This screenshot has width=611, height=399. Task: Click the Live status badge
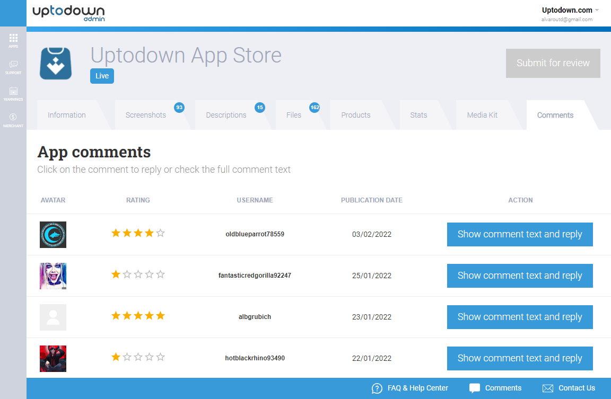102,76
